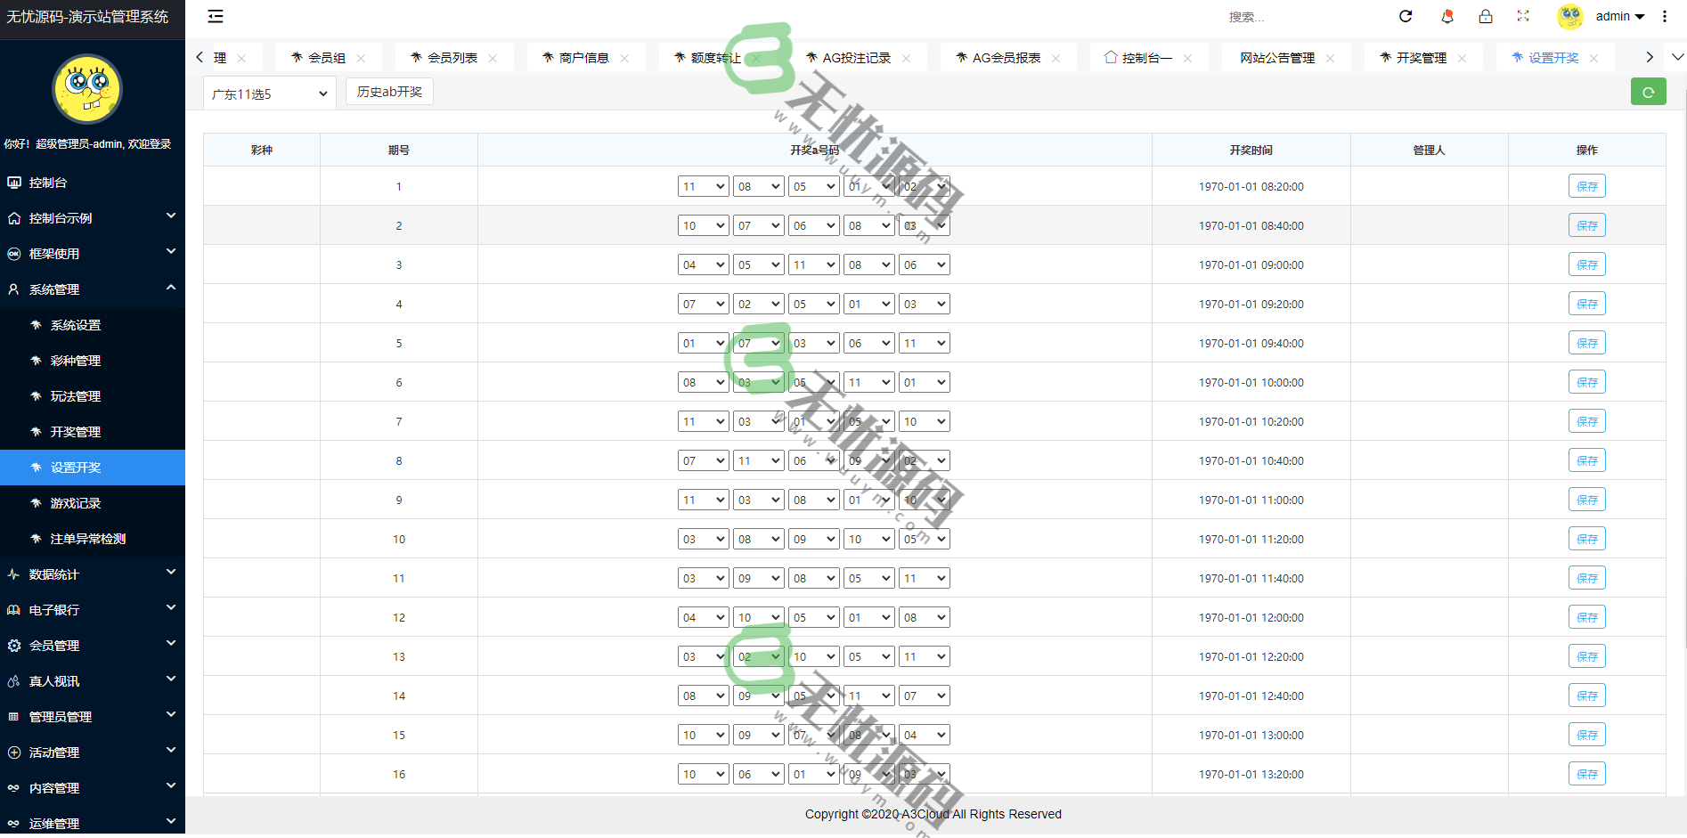Expand the 数据统计 sidebar menu
The width and height of the screenshot is (1687, 838).
(x=93, y=574)
